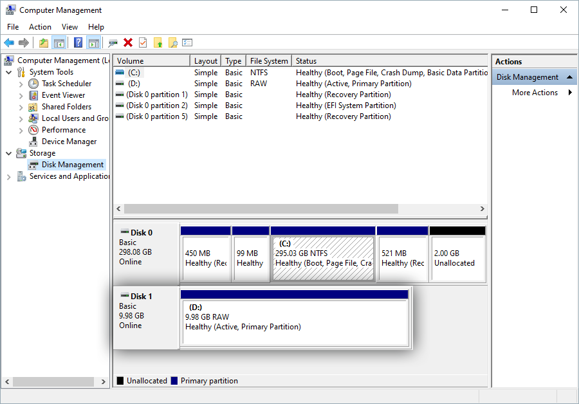Click the page with checkmark properties icon
579x404 pixels.
[143, 43]
